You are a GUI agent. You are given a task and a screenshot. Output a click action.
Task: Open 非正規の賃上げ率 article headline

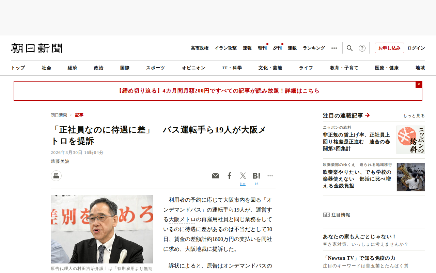pyautogui.click(x=357, y=142)
